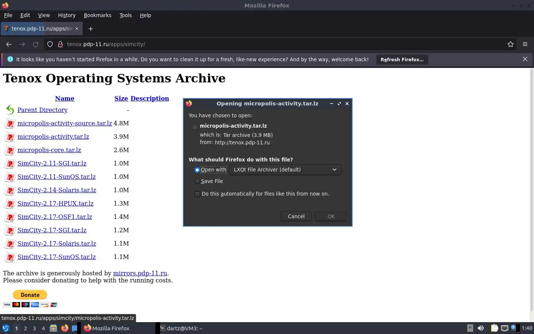Expand the LXQt File Archiver application dropdown
The image size is (534, 334).
285,170
